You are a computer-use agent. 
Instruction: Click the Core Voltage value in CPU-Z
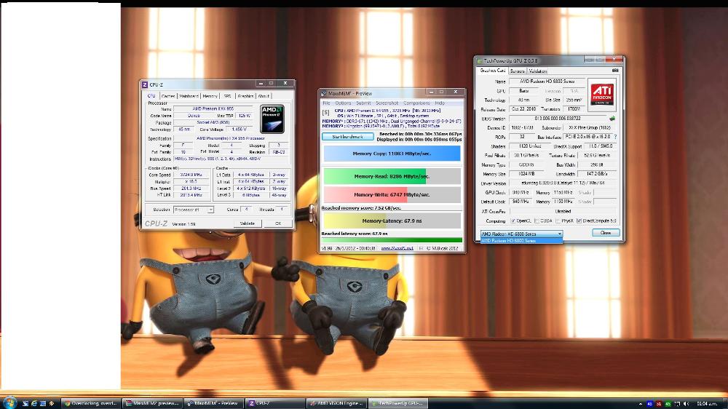tap(239, 130)
